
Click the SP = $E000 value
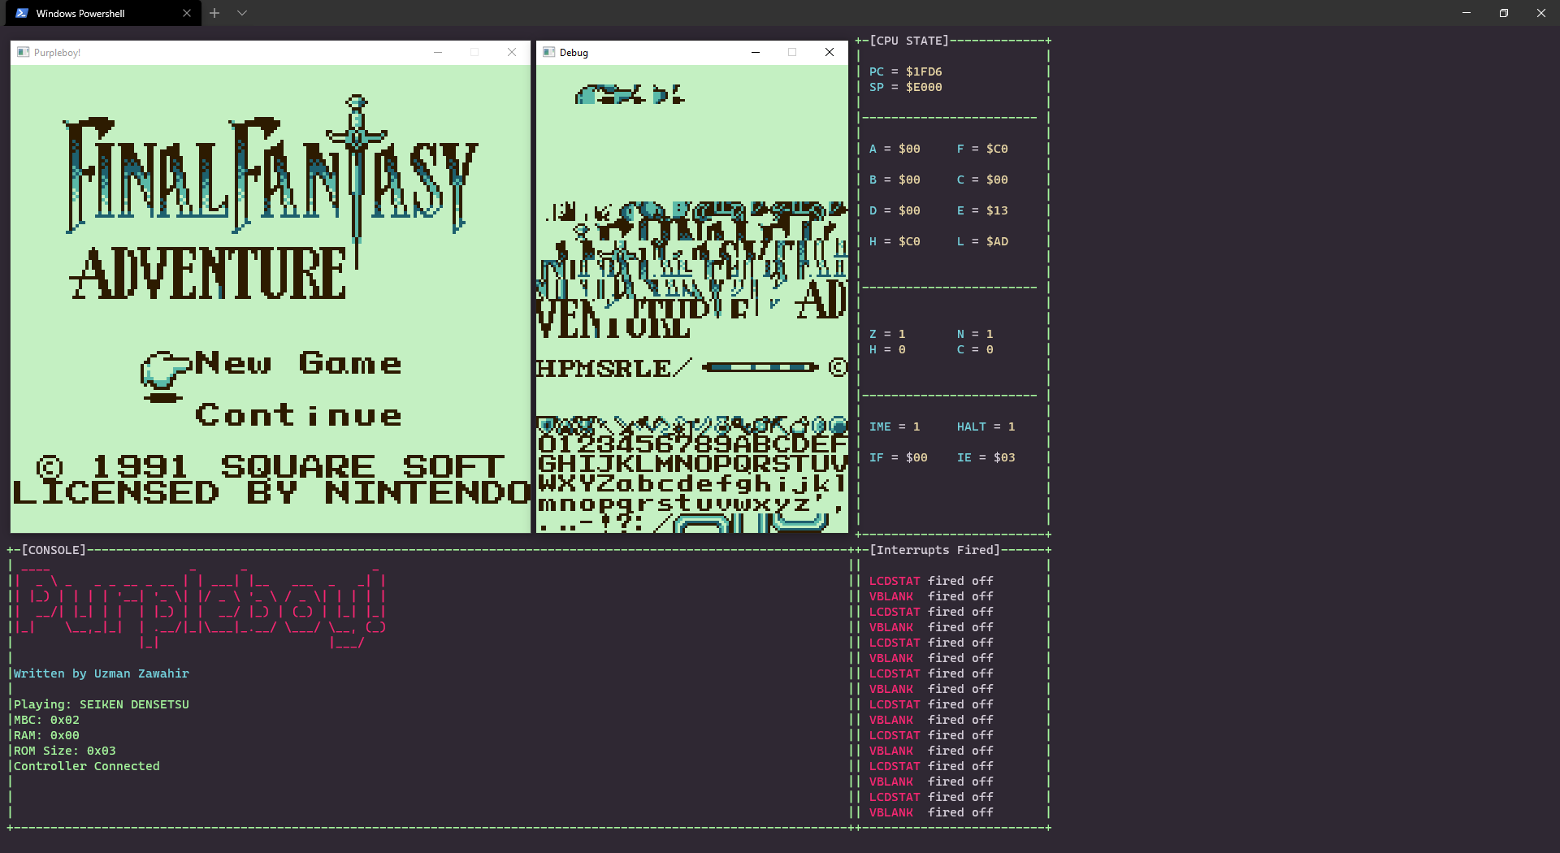click(906, 87)
